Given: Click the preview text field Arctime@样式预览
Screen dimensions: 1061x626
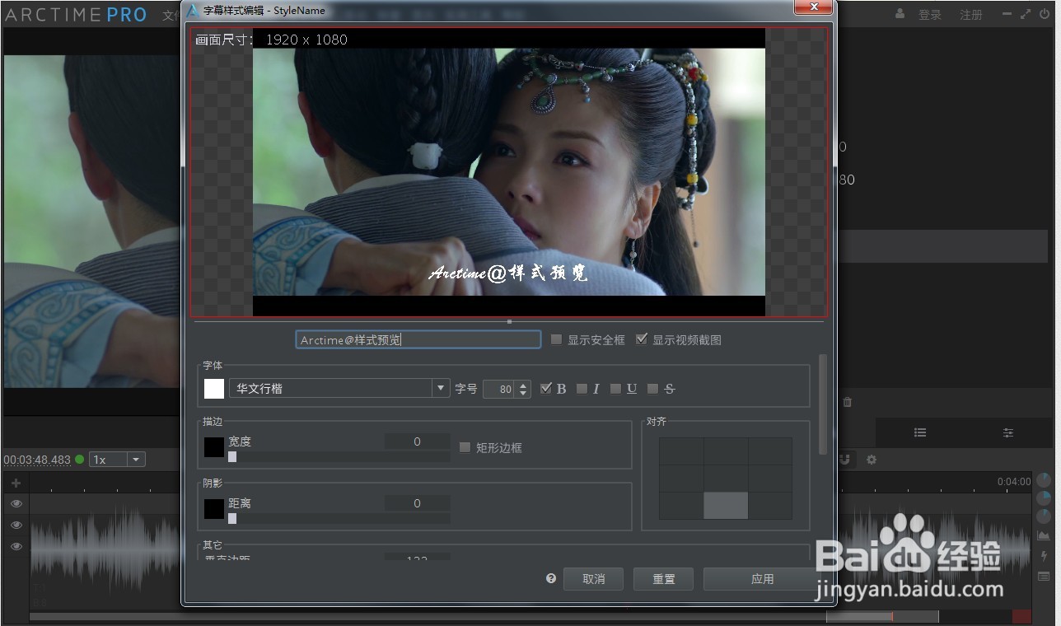Looking at the screenshot, I should click(x=418, y=339).
